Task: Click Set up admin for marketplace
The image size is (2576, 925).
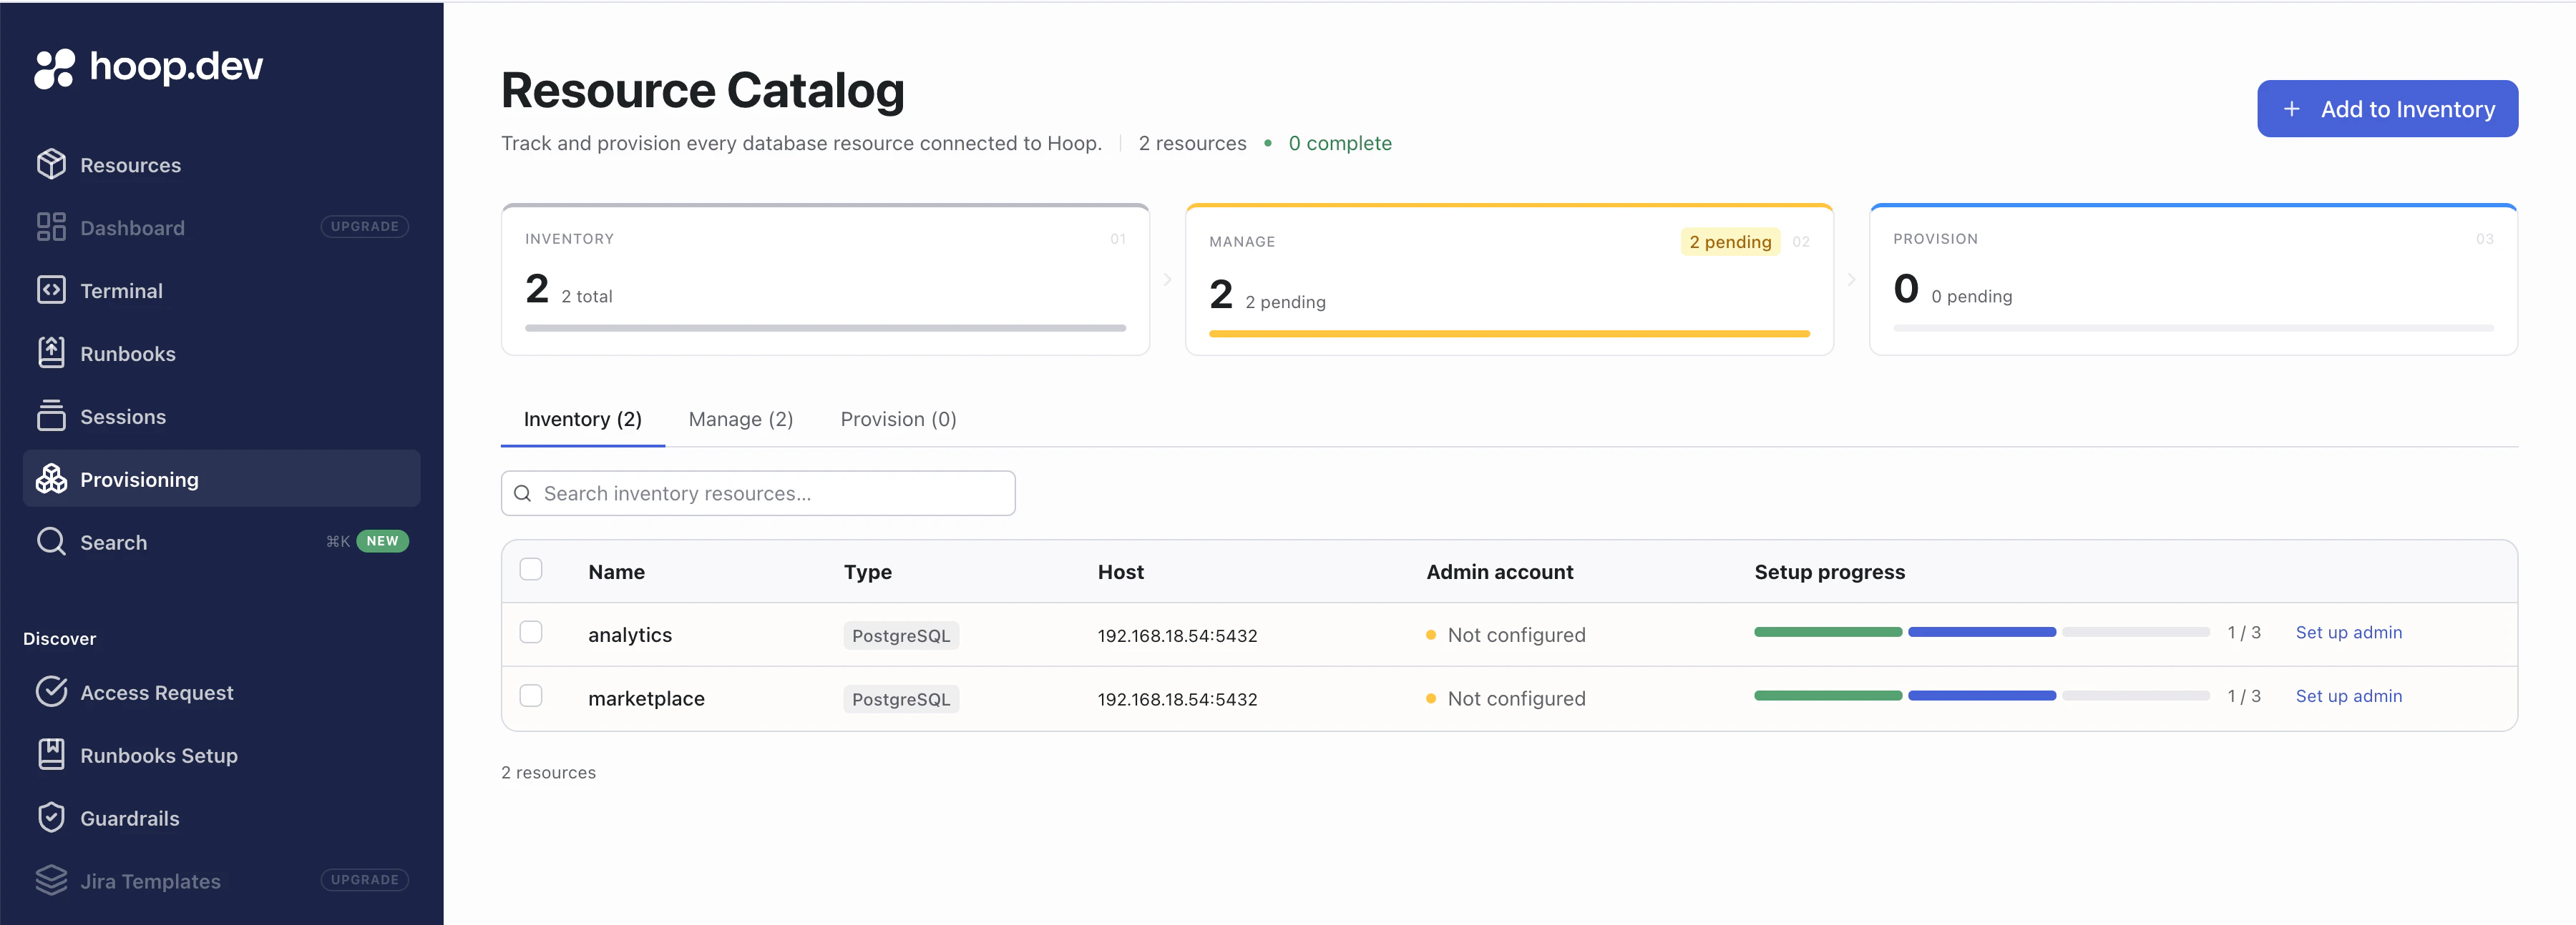Action: pyautogui.click(x=2348, y=696)
